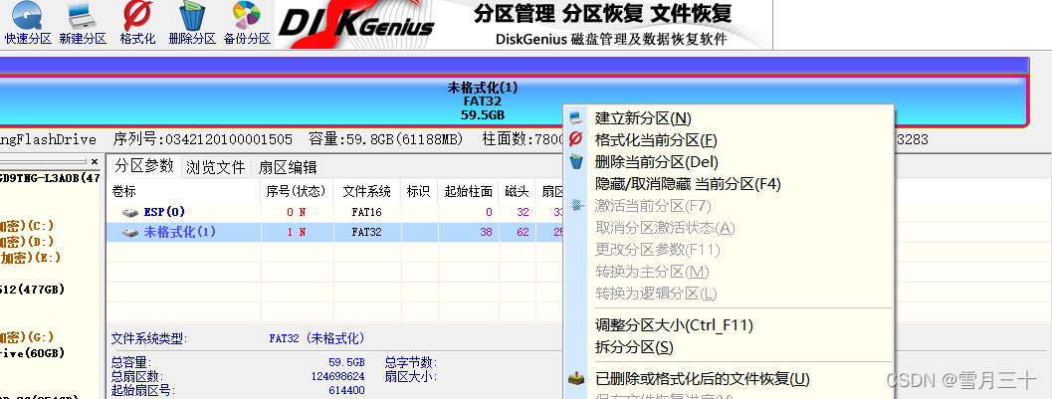The image size is (1052, 399).
Task: Select the (G:) drive in left tree
Action: click(x=27, y=337)
